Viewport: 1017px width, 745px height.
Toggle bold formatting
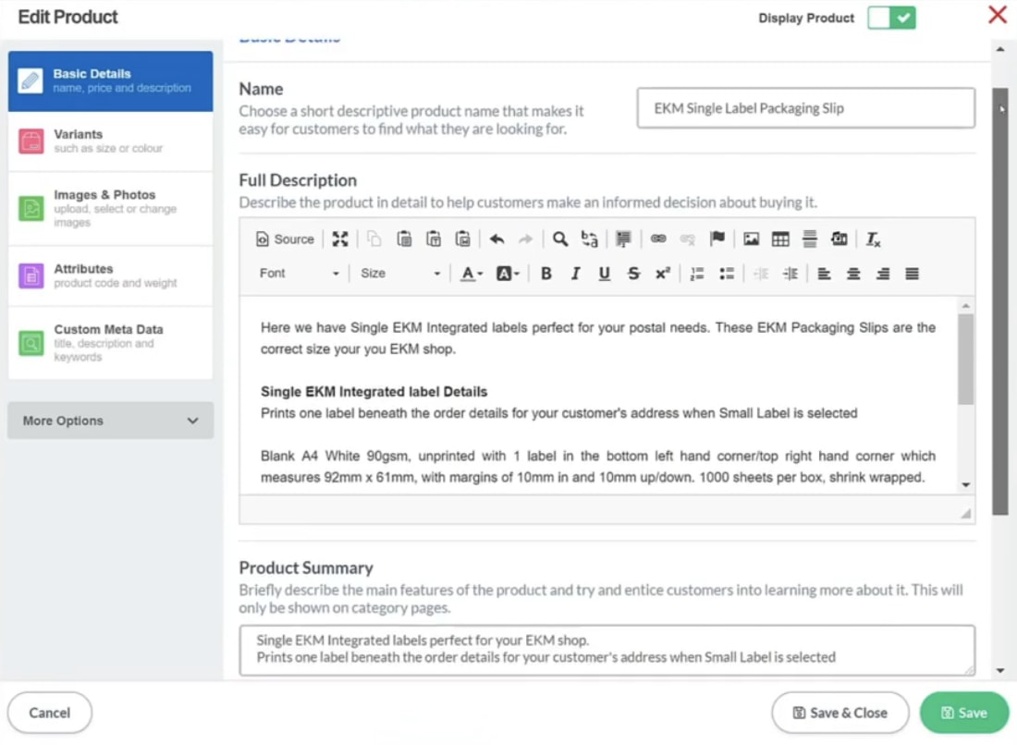coord(546,274)
